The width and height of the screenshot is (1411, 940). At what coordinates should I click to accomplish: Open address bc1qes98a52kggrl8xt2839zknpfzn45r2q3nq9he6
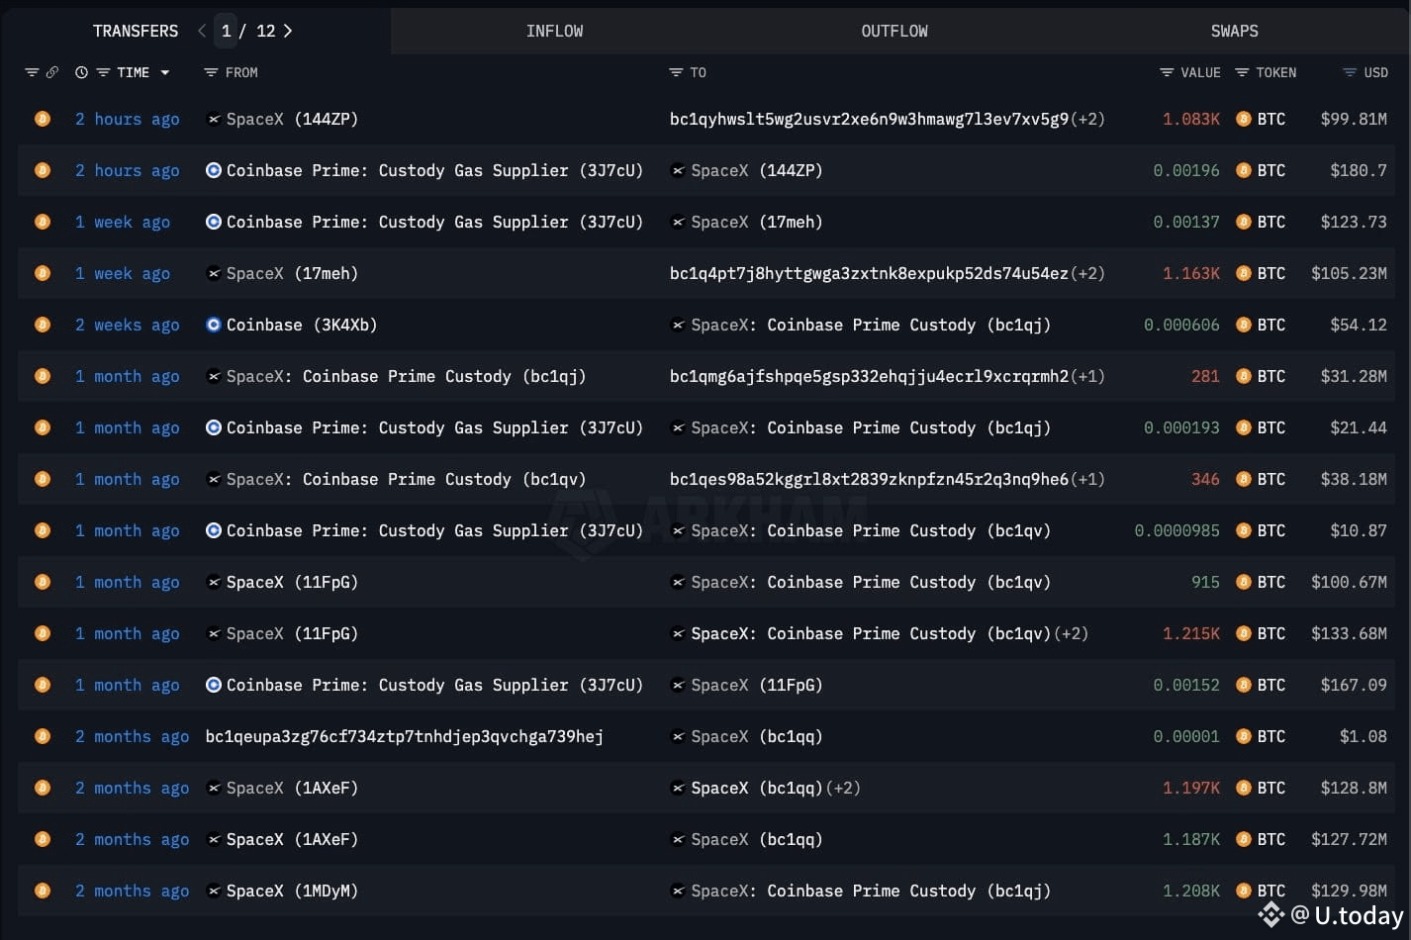tap(869, 479)
